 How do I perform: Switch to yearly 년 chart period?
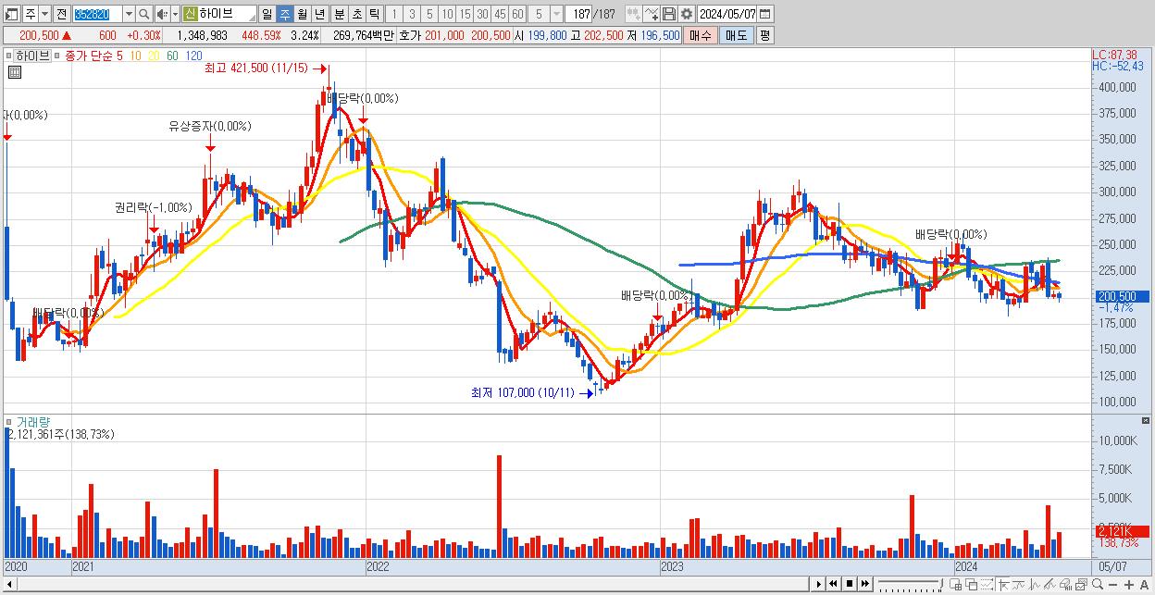(x=319, y=14)
